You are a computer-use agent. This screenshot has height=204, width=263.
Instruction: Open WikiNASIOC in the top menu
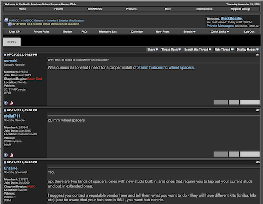(x=95, y=9)
